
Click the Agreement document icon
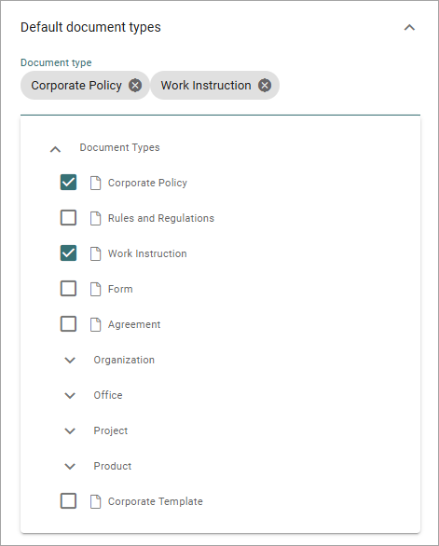[x=95, y=324]
